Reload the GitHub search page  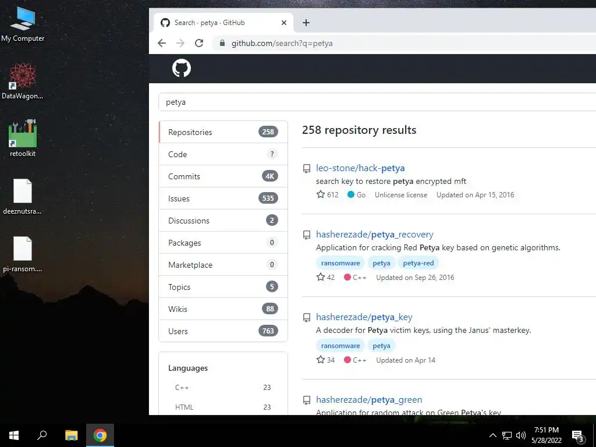pos(199,43)
